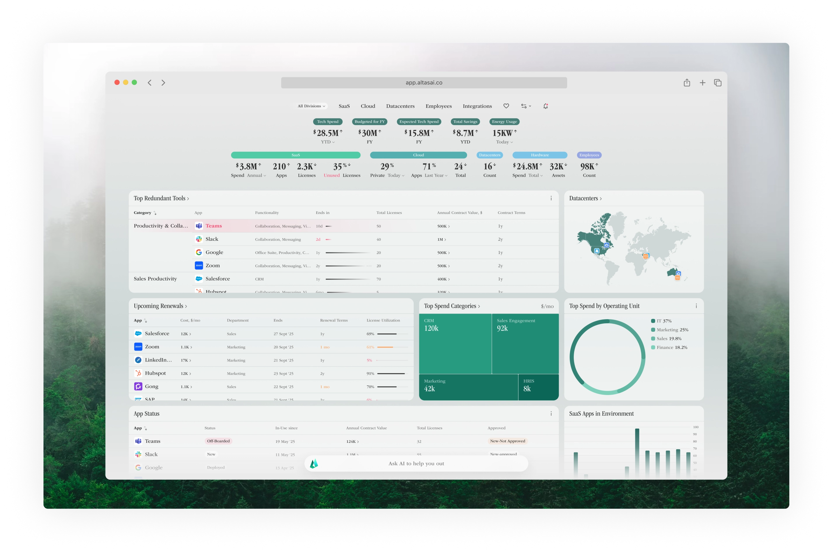The image size is (833, 553).
Task: Click the browser share icon
Action: tap(687, 82)
